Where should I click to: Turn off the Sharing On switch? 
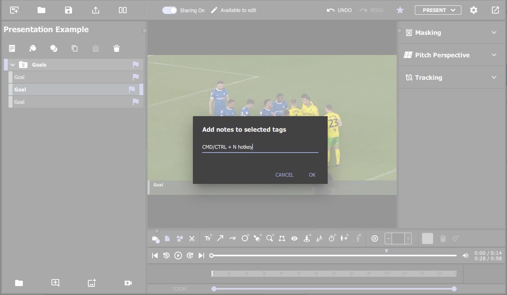[x=170, y=10]
